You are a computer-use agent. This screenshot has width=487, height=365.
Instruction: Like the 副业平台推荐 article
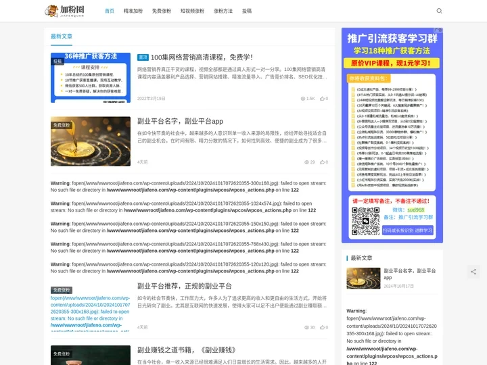(x=324, y=327)
